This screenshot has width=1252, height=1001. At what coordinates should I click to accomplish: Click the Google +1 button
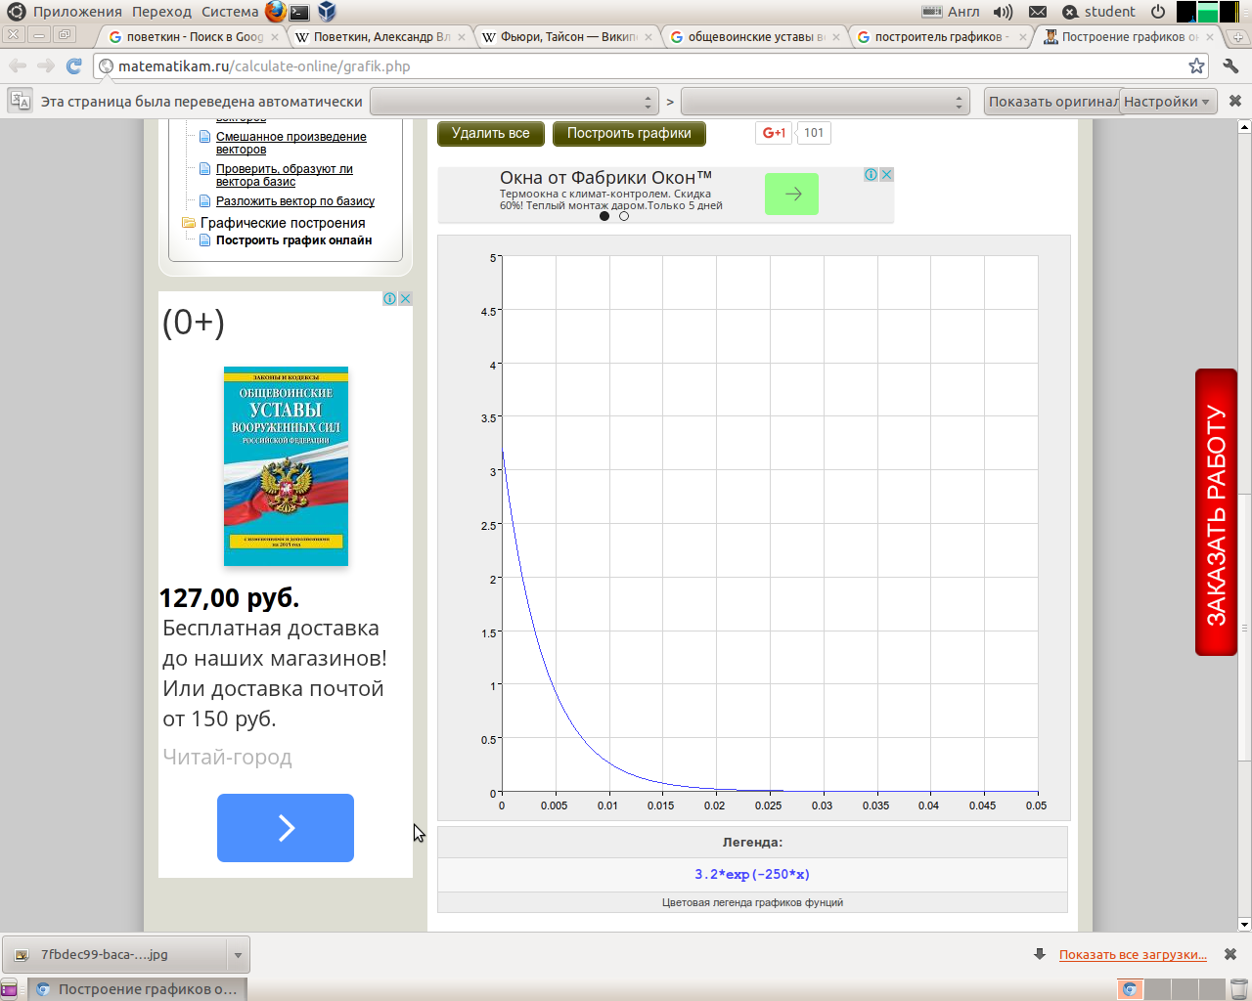point(774,133)
